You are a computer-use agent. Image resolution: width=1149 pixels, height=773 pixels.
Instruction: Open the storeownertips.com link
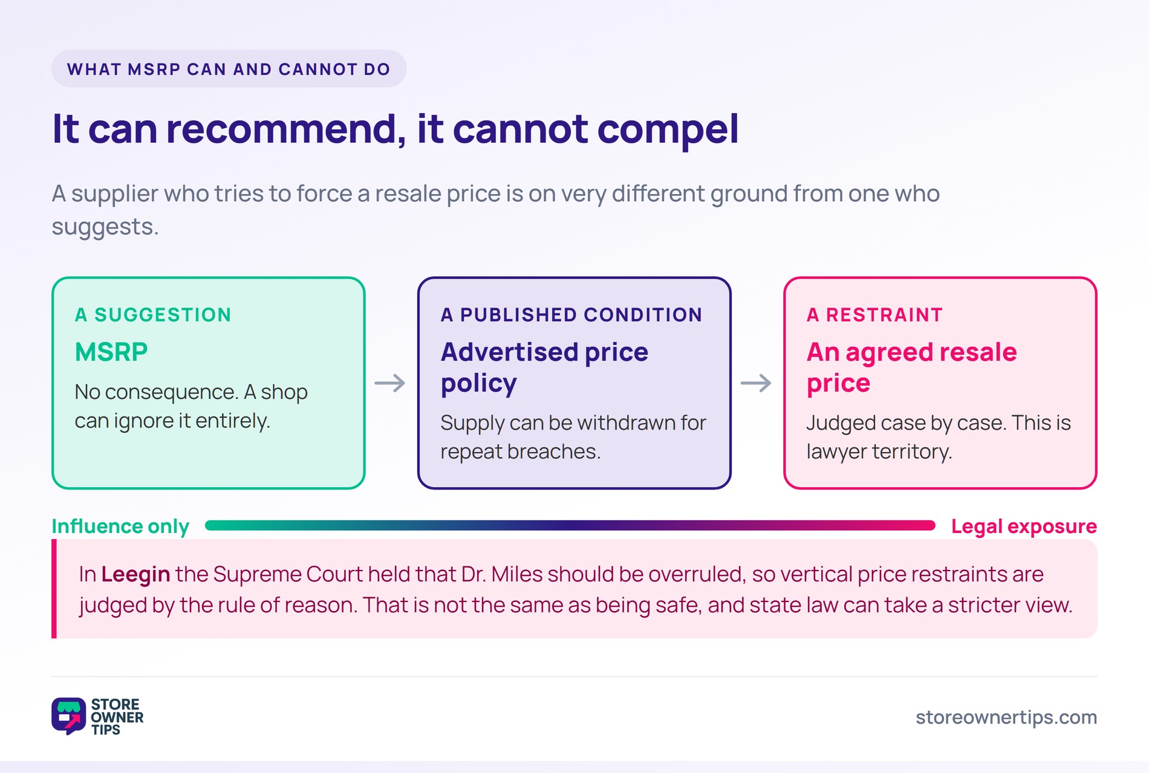1006,717
